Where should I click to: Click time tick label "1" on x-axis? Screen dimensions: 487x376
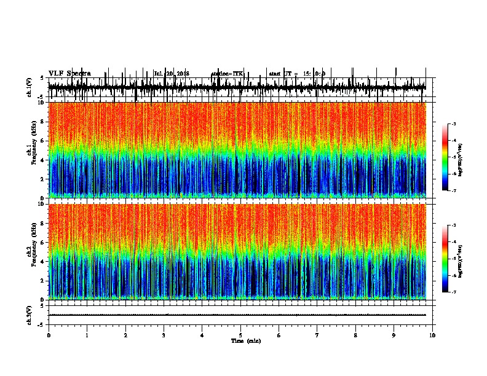pos(87,335)
